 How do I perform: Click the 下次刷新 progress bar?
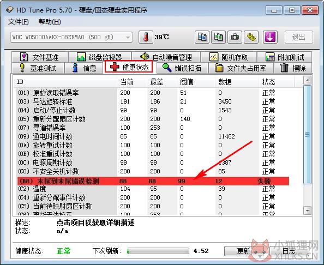tap(158, 251)
